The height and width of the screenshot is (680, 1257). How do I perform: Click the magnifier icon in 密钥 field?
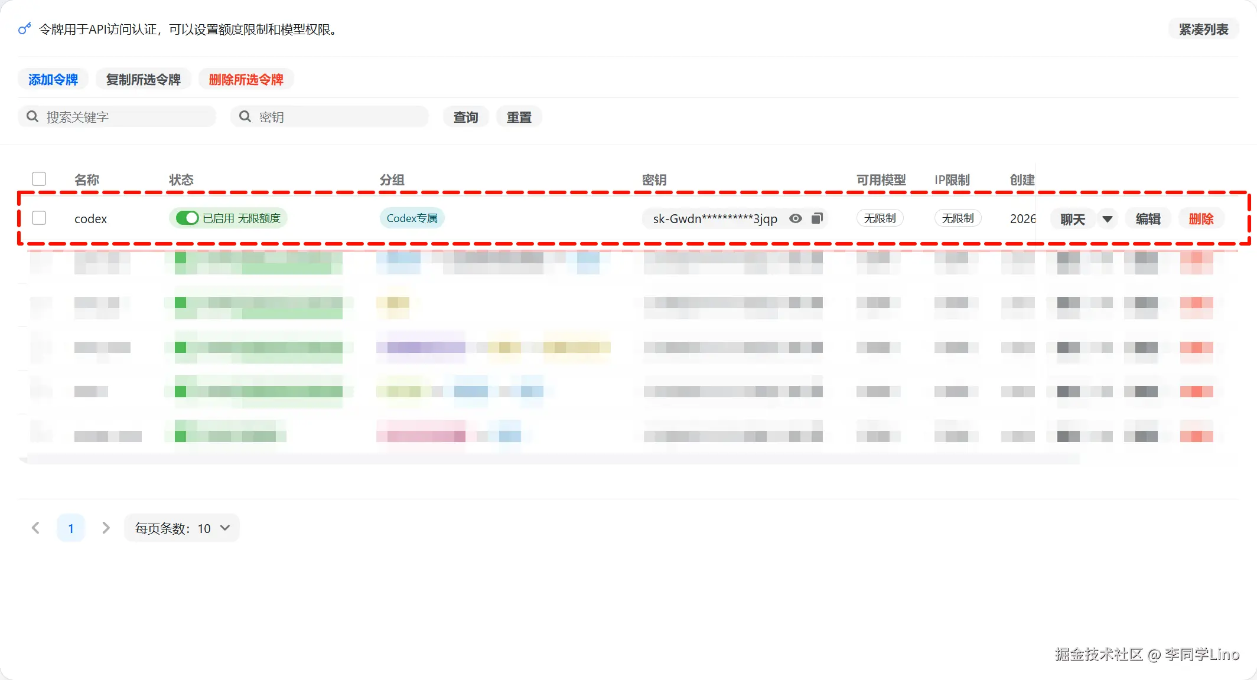pyautogui.click(x=245, y=116)
